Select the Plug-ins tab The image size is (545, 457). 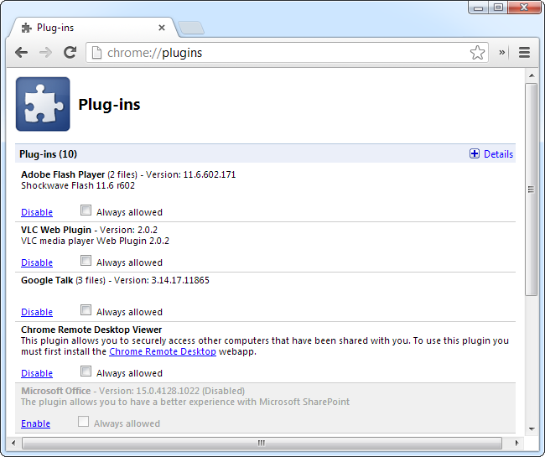coord(92,28)
